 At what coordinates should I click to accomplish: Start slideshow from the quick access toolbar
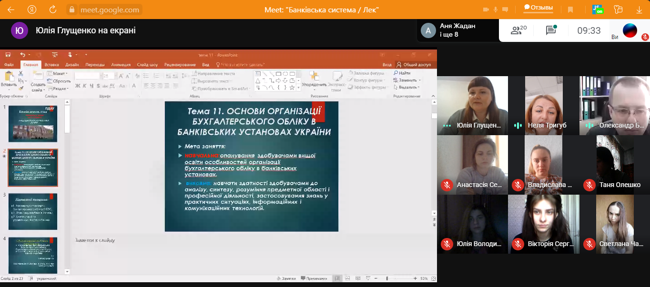[x=54, y=55]
